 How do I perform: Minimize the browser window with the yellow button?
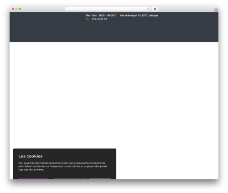click(x=16, y=9)
